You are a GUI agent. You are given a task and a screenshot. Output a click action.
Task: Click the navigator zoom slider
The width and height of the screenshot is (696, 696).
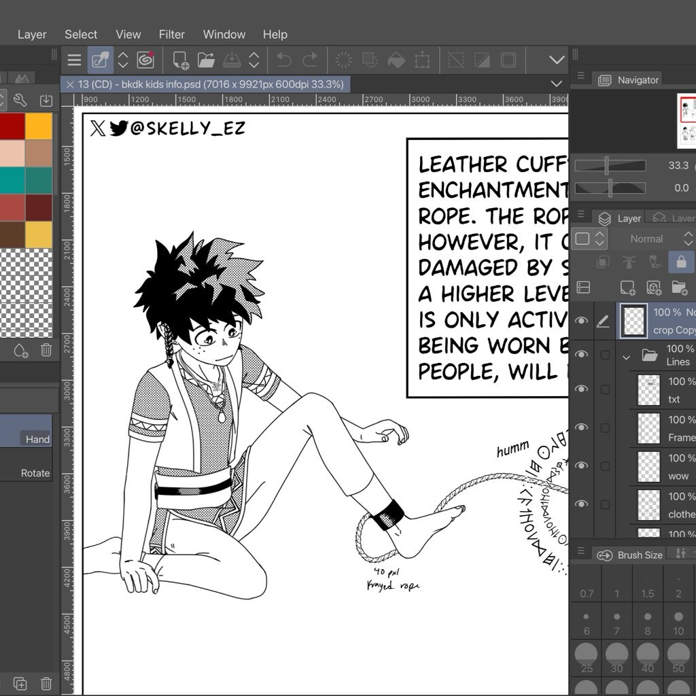610,165
